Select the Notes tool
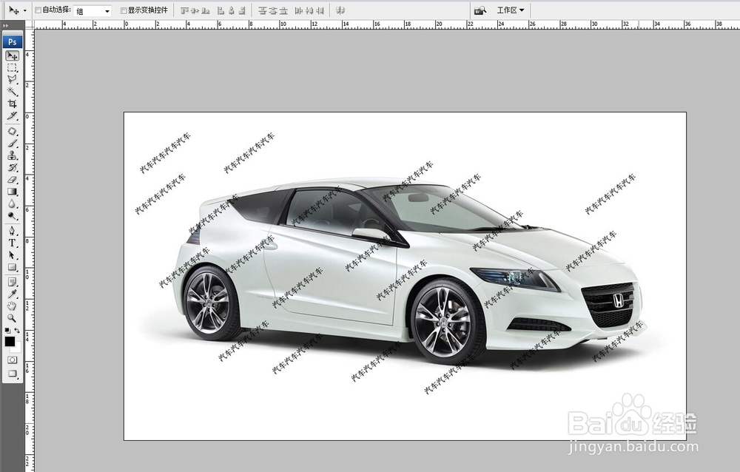The width and height of the screenshot is (740, 472). click(13, 283)
